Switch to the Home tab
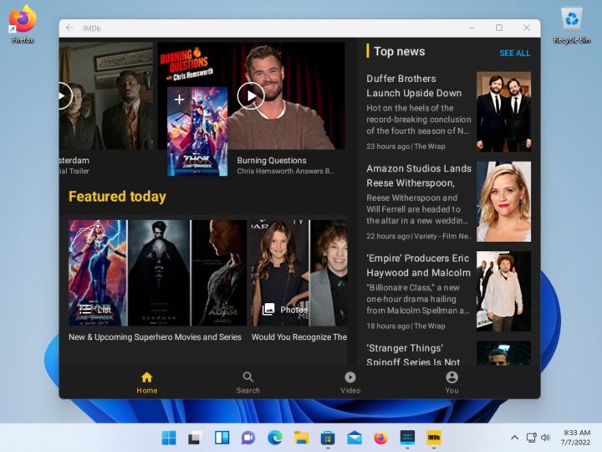 [x=146, y=383]
